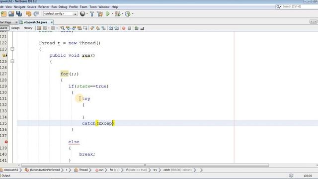Open the Debug menu
318x179 pixels.
pyautogui.click(x=63, y=7)
